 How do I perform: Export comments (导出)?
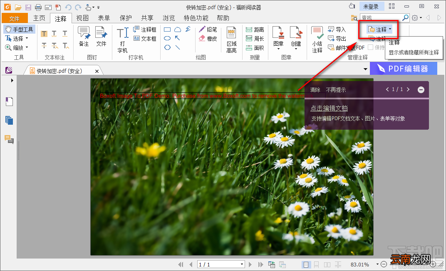tap(337, 38)
